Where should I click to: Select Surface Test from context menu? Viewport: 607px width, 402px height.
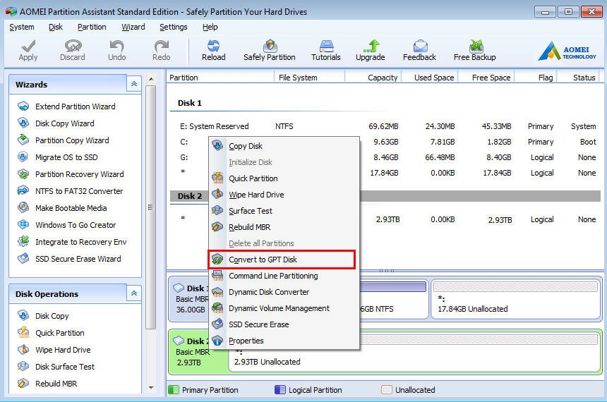coord(284,211)
